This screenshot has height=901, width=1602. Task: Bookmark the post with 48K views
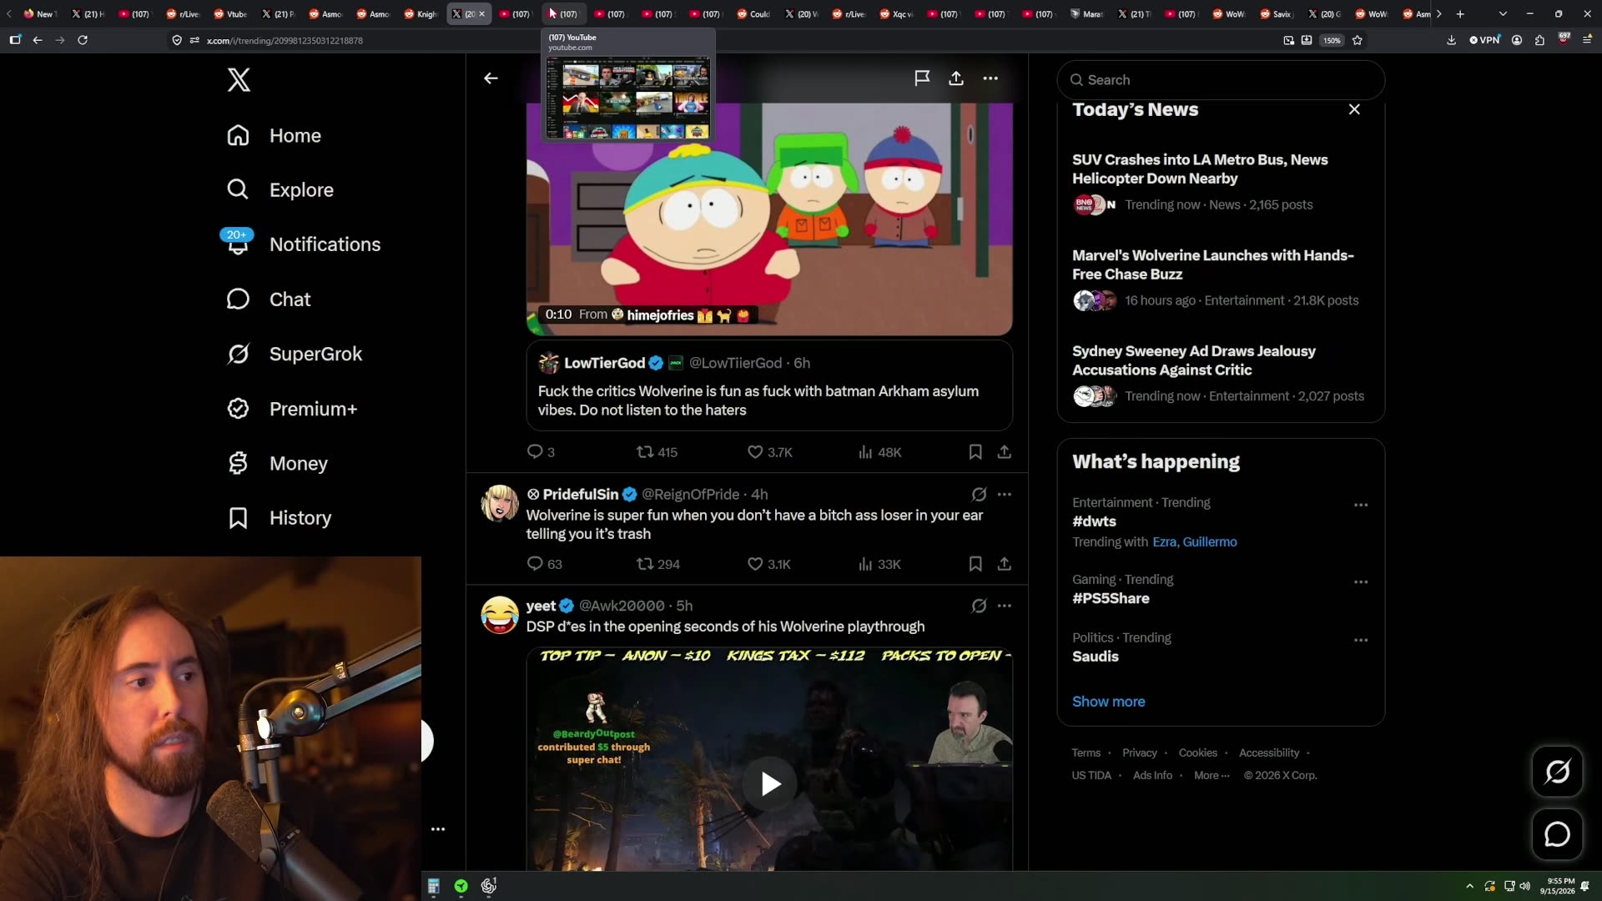coord(975,452)
